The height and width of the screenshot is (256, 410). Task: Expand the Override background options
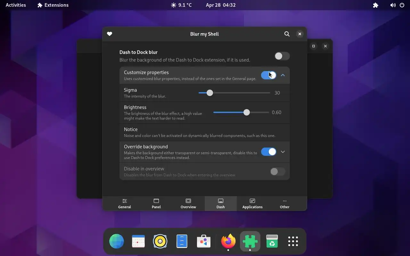point(283,152)
